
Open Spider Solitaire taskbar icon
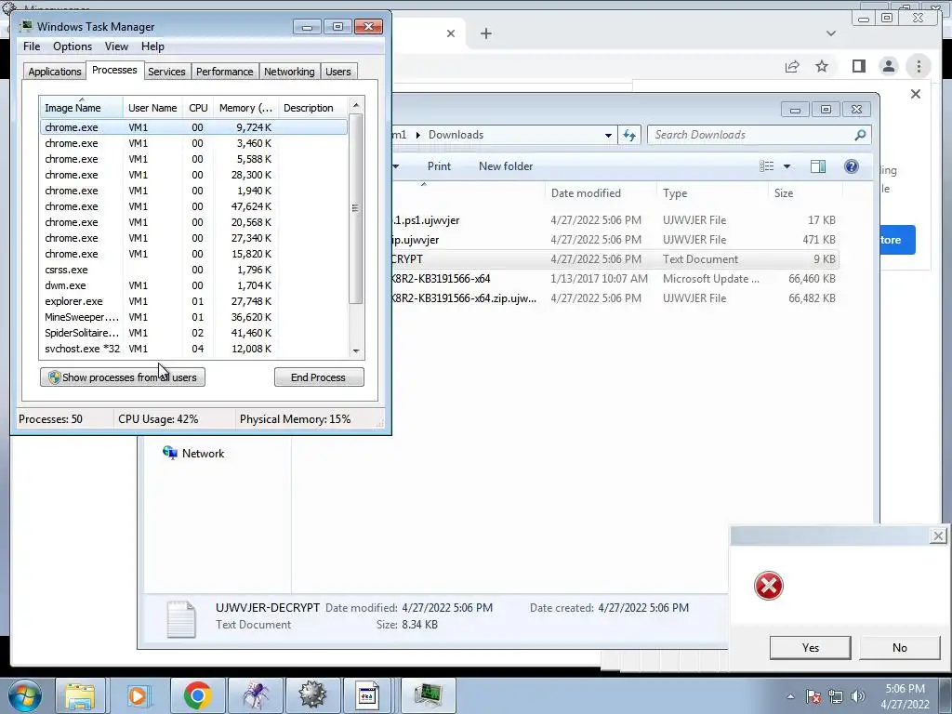256,695
